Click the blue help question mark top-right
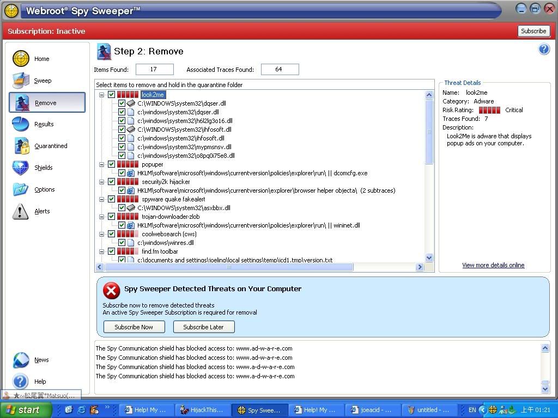Screen dimensions: 558x418 click(x=543, y=50)
